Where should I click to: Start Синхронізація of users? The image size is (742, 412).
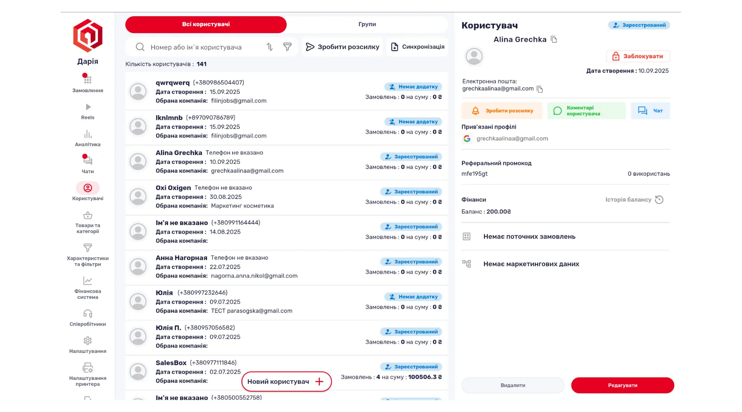[x=417, y=47]
